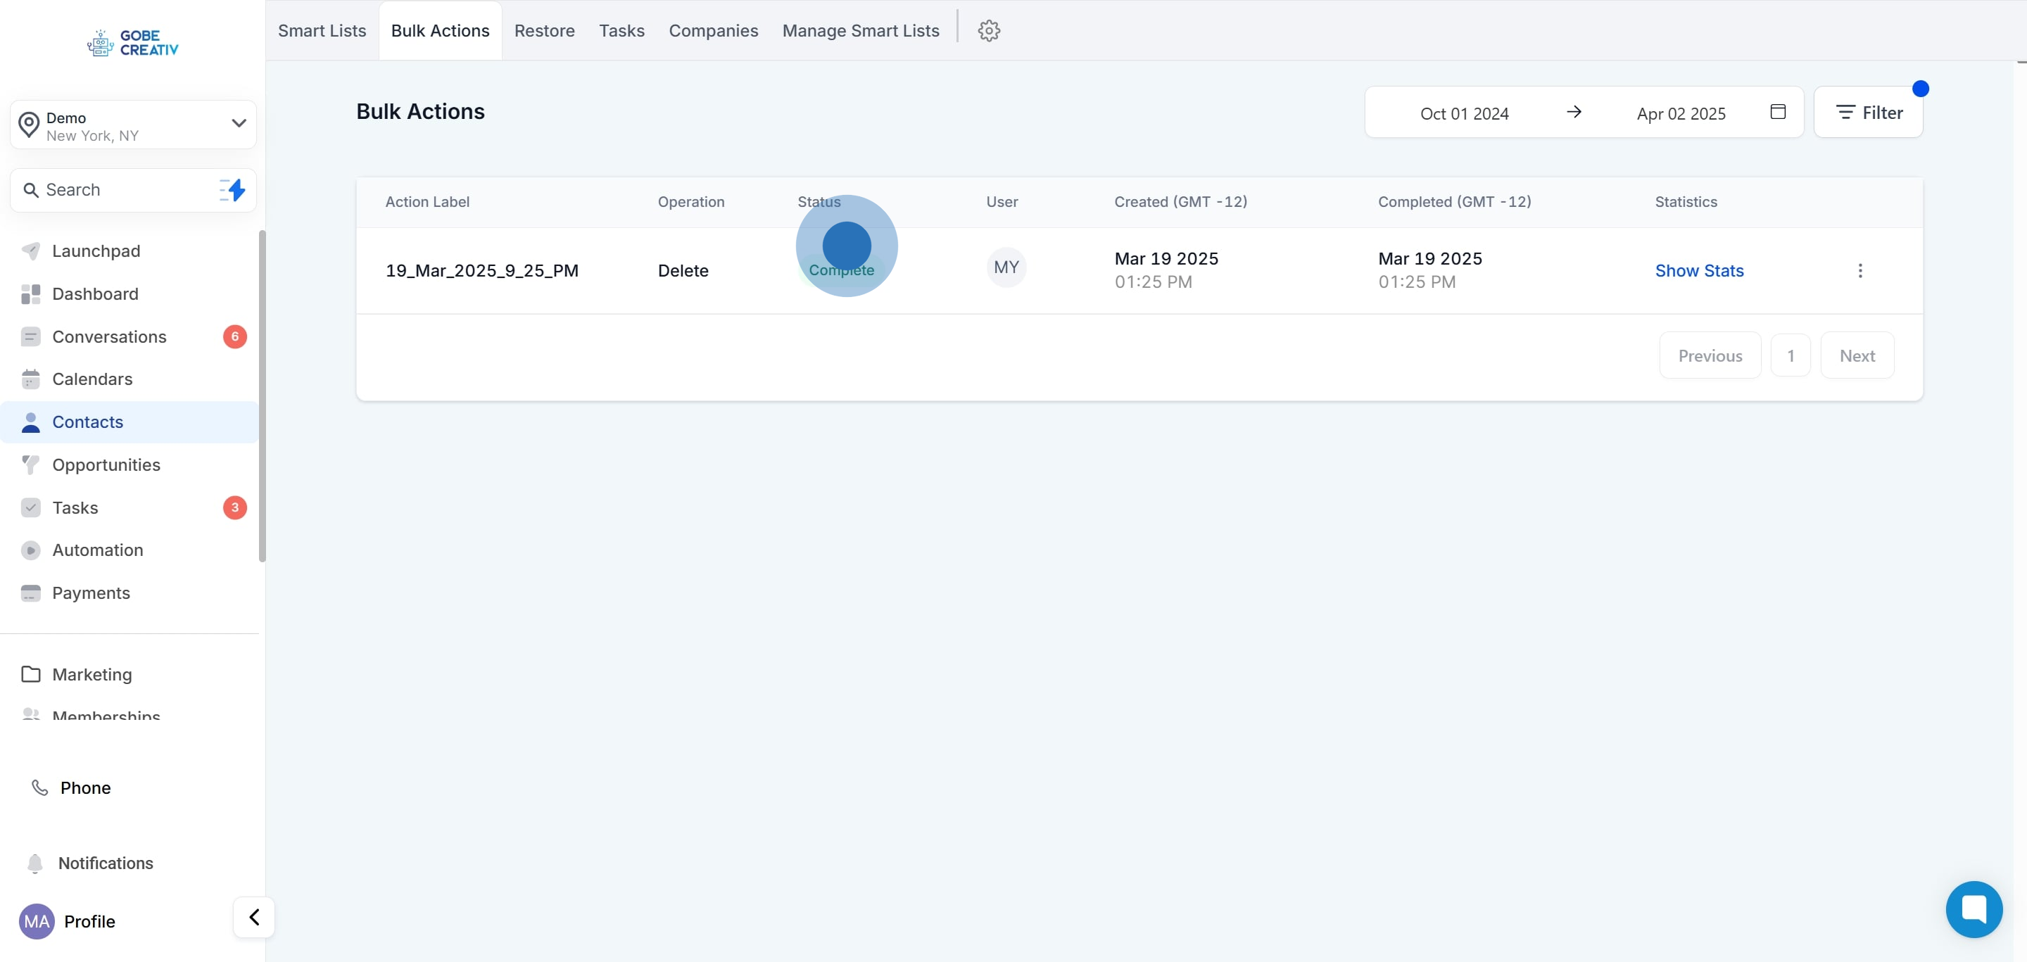
Task: Open the Filter options
Action: point(1868,113)
